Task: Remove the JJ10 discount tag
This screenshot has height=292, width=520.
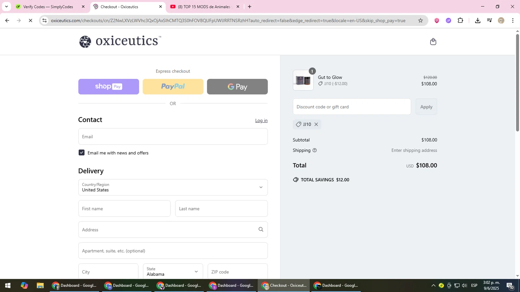Action: pyautogui.click(x=316, y=124)
